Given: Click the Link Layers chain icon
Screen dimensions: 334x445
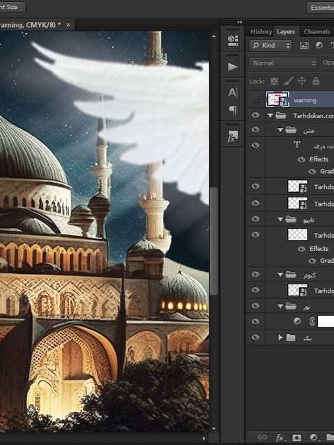Looking at the screenshot, I should tap(262, 437).
